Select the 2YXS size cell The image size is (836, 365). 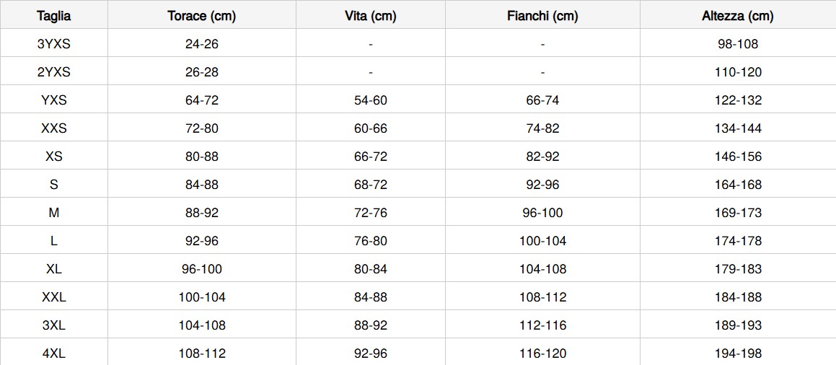[x=54, y=72]
